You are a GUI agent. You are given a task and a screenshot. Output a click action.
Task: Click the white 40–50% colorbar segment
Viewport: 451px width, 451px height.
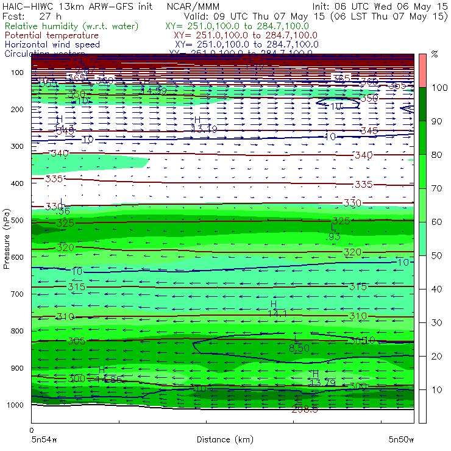point(422,272)
